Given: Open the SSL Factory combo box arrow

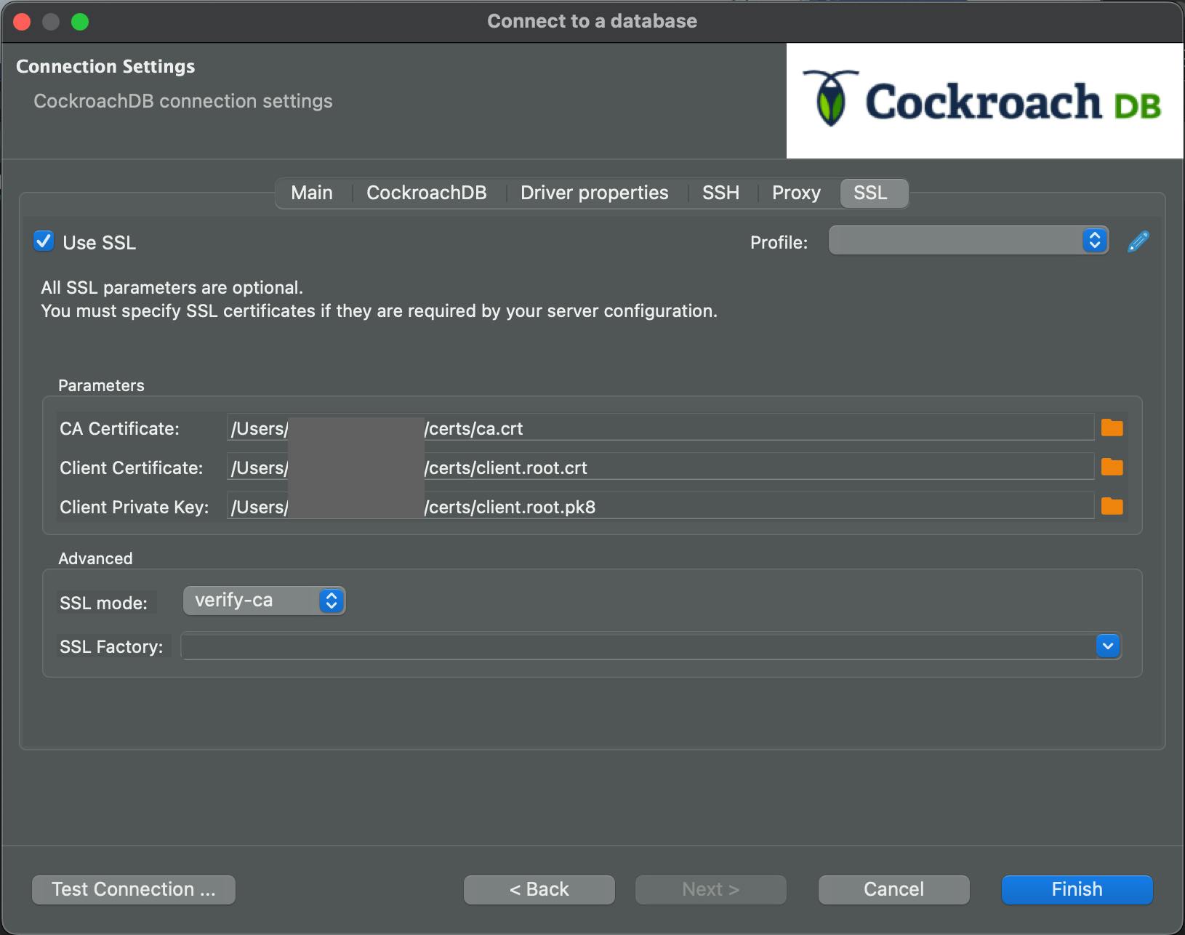Looking at the screenshot, I should point(1107,646).
